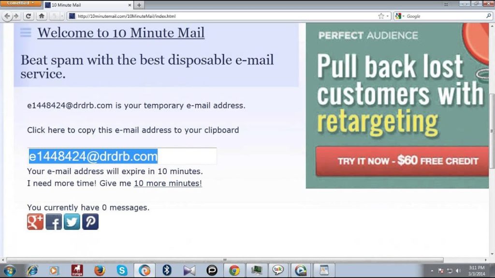Click copy e-mail address to clipboard text
The image size is (495, 278).
133,130
